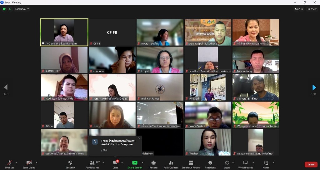Open the Security shield menu
This screenshot has height=170, width=320.
(70, 164)
